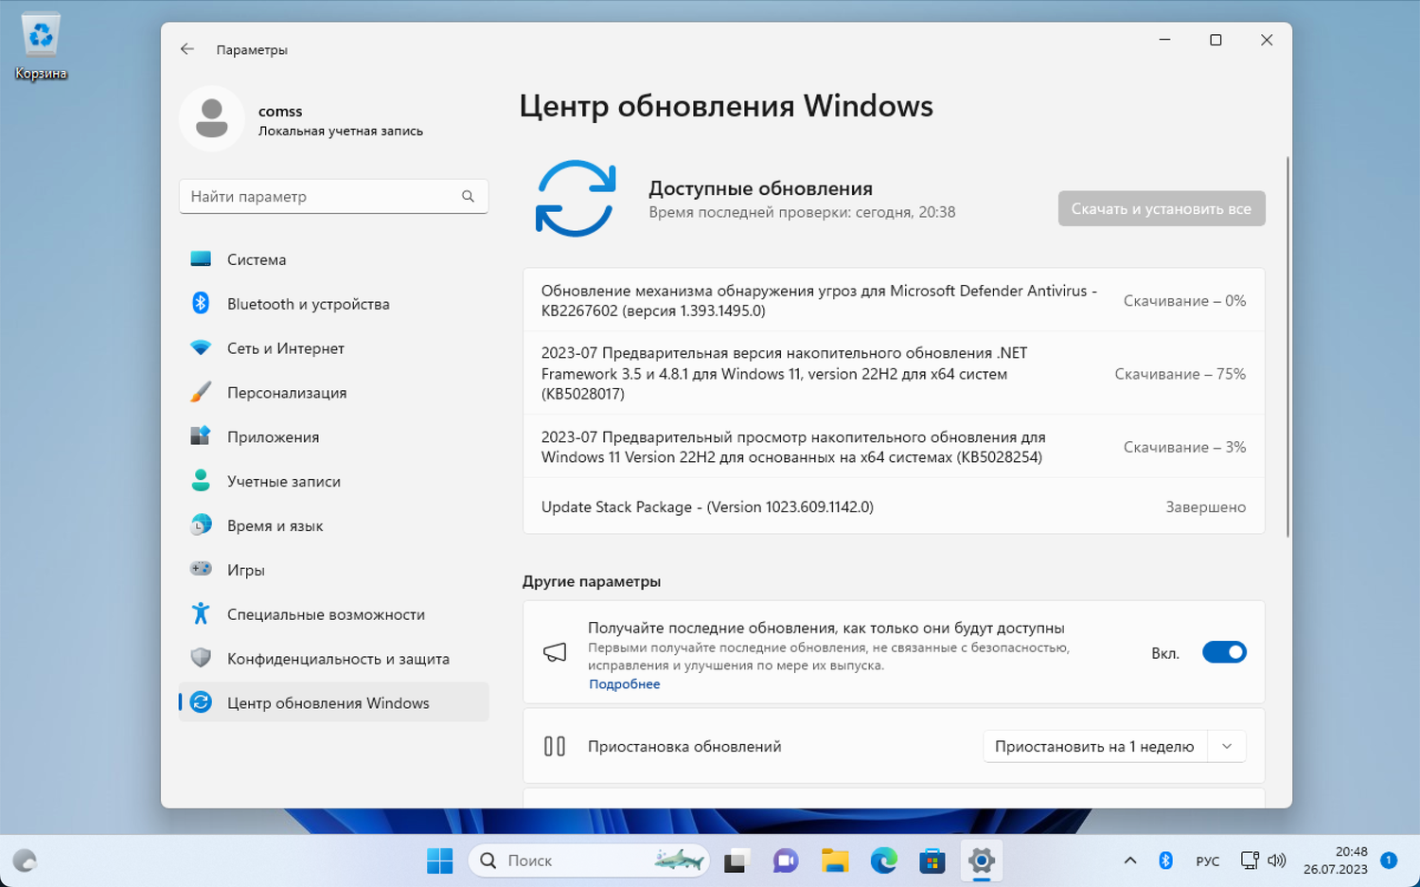Click the Приложения apps icon
The image size is (1420, 887).
[201, 435]
